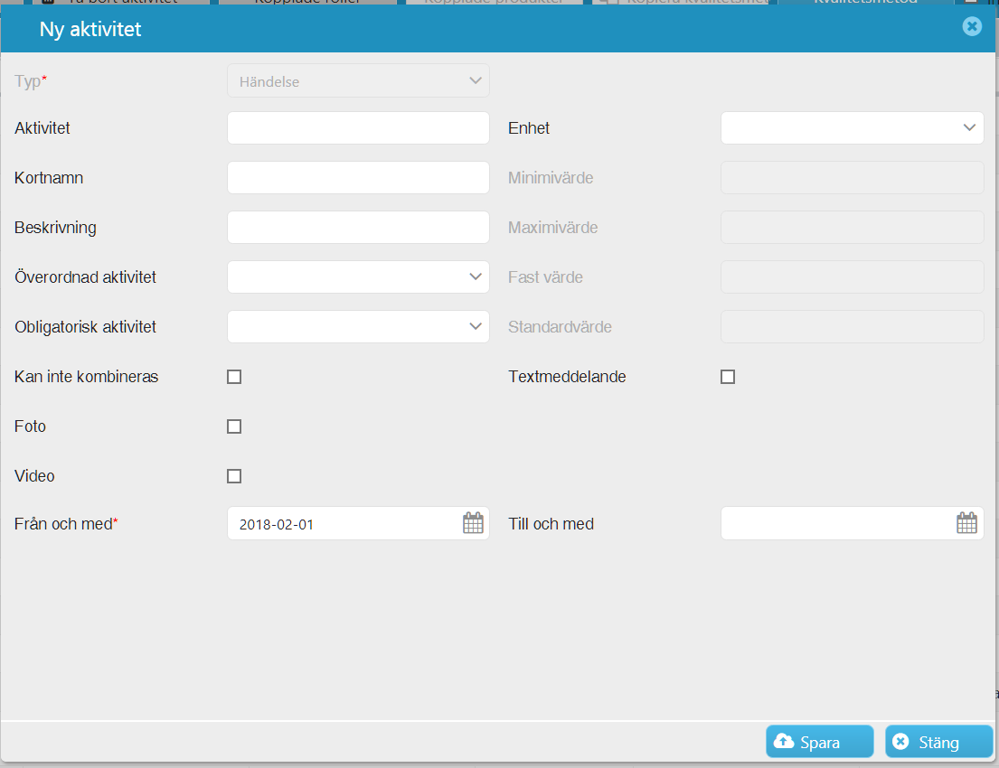Expand the Överordnad aktivitet dropdown
The image size is (999, 768).
point(358,277)
